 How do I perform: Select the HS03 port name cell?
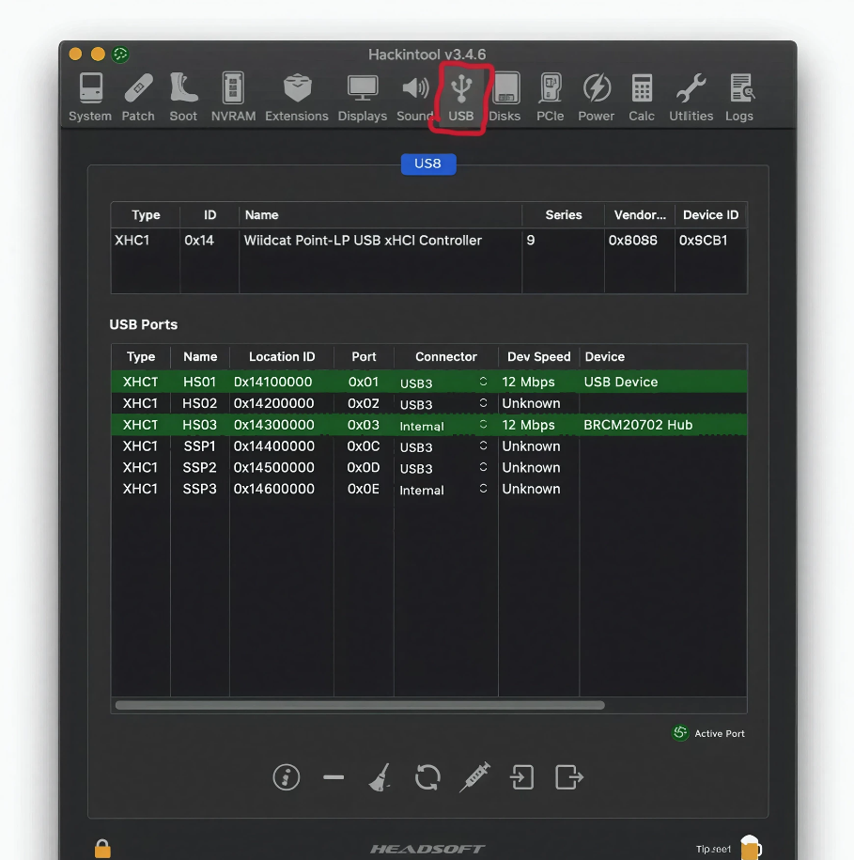tap(199, 425)
